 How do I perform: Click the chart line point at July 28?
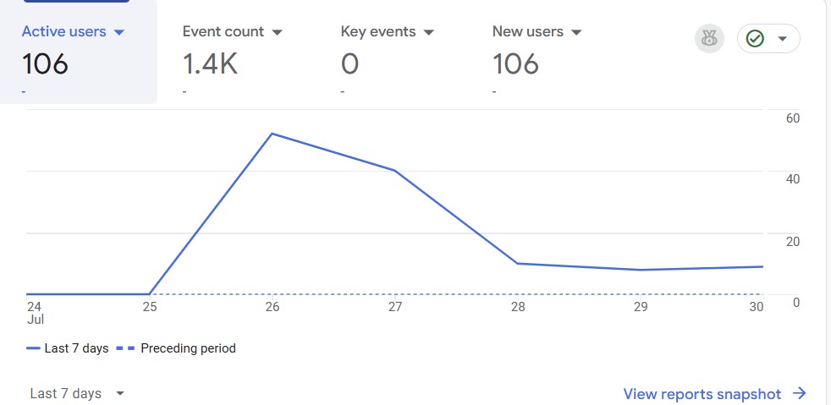[x=517, y=263]
